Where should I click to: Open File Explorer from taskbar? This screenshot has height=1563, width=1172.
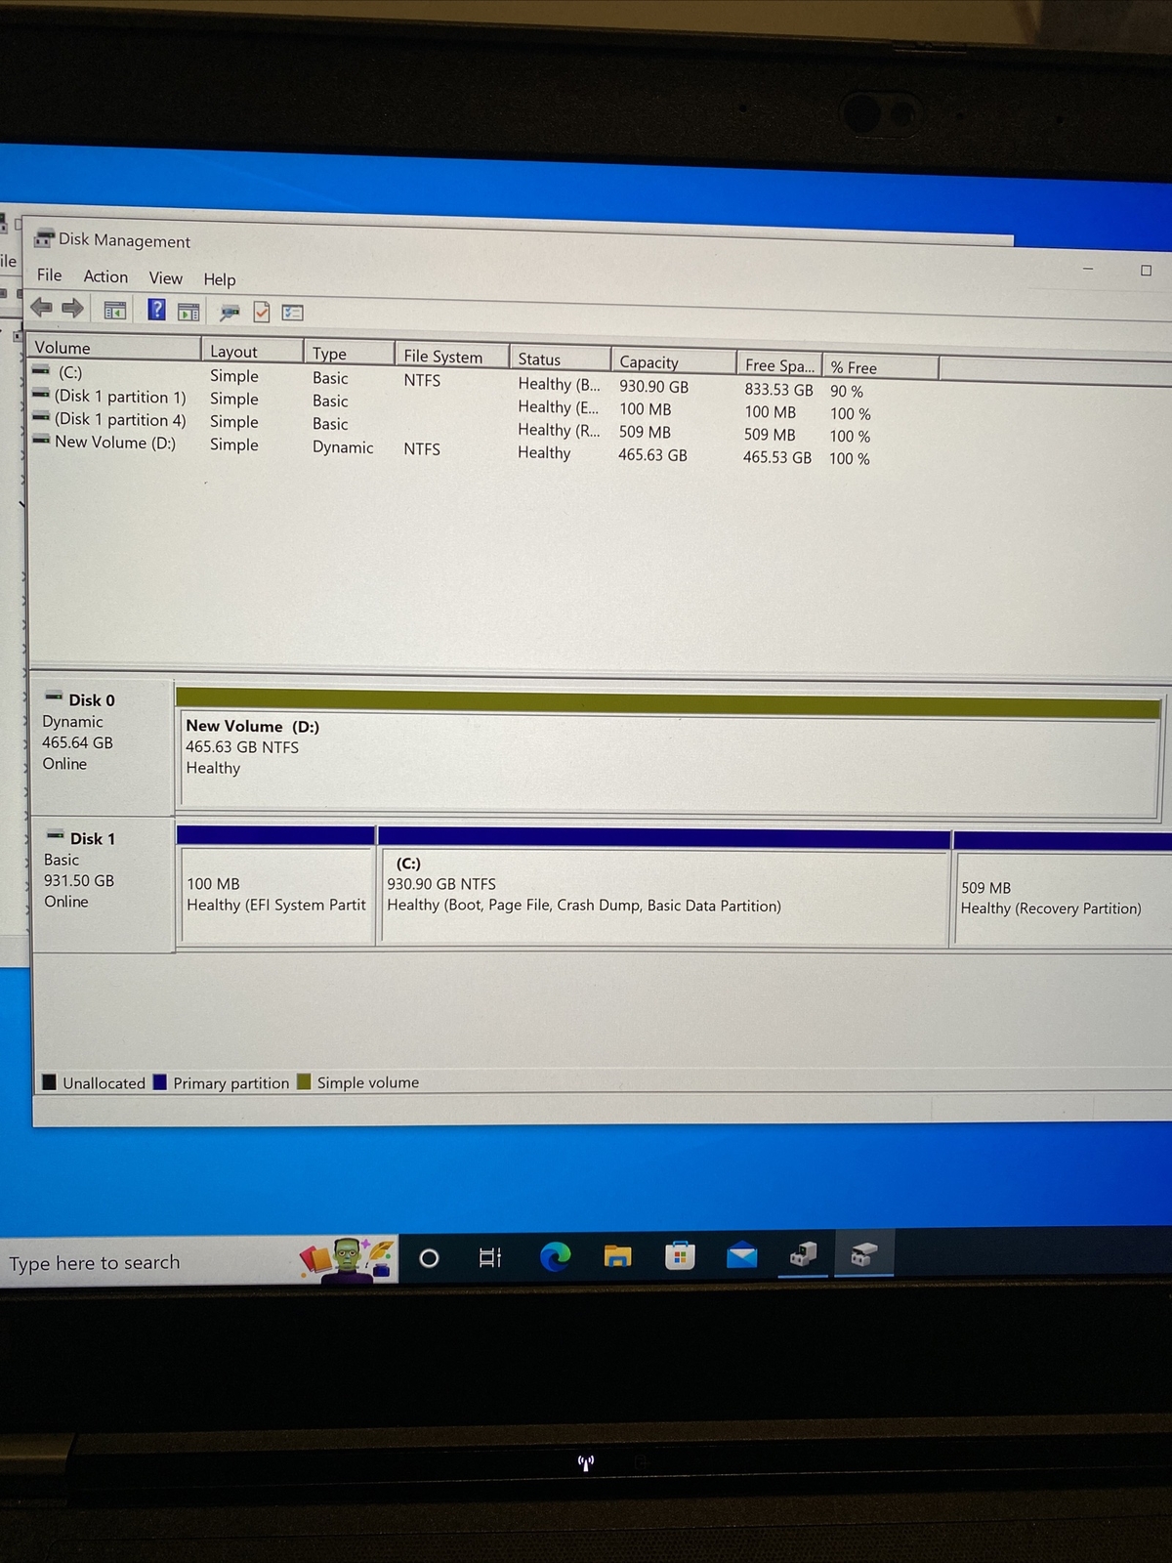(x=617, y=1256)
